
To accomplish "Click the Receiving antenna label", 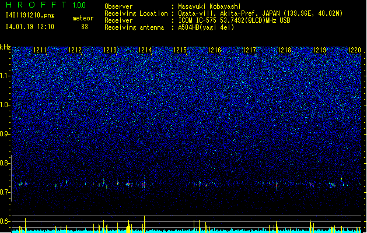I will click(134, 27).
